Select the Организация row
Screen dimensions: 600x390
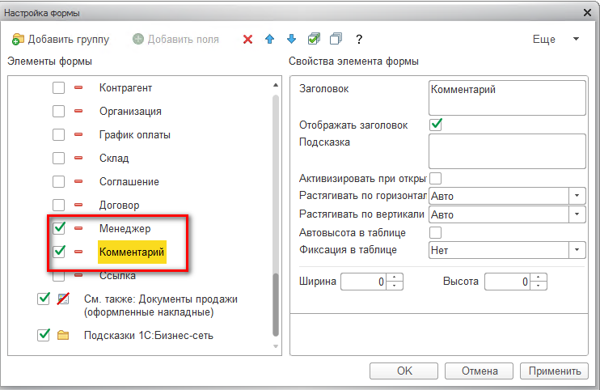pos(130,111)
